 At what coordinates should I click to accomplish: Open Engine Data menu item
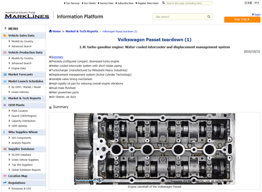tap(19, 68)
